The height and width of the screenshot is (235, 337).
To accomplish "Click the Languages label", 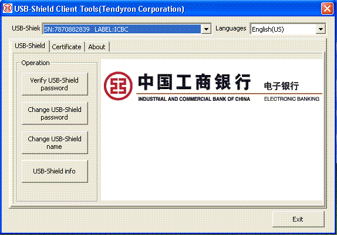I will pyautogui.click(x=231, y=28).
